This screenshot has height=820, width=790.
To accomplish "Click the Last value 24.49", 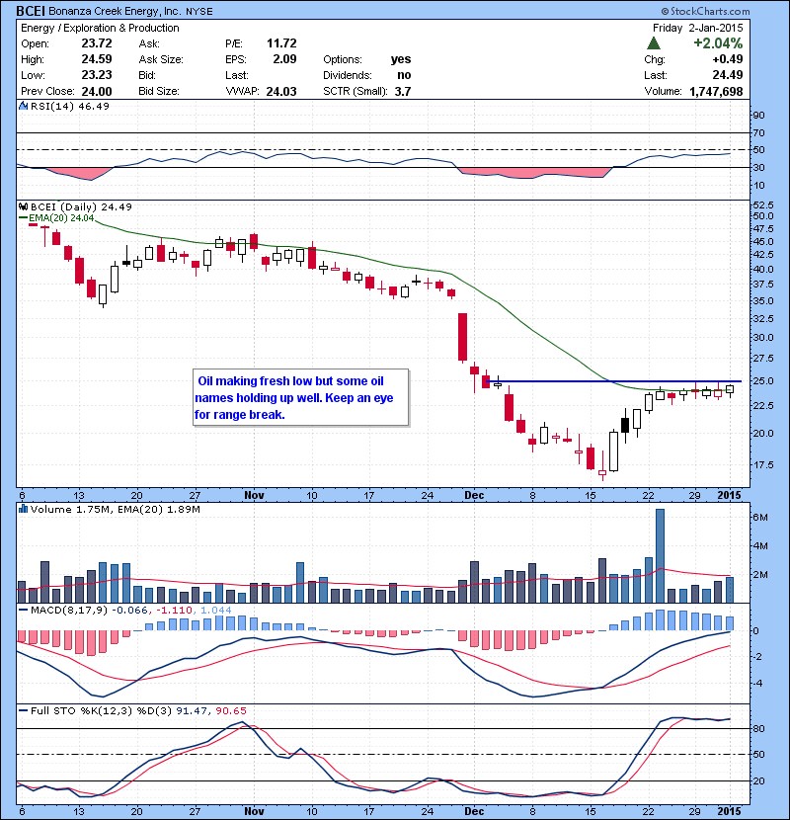I will point(728,75).
